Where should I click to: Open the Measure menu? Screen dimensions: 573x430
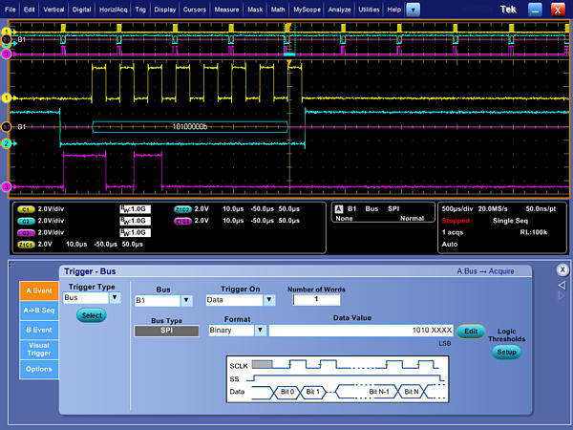click(226, 9)
